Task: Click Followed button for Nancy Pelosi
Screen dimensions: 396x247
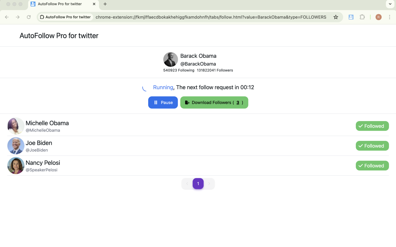Action: [372, 165]
